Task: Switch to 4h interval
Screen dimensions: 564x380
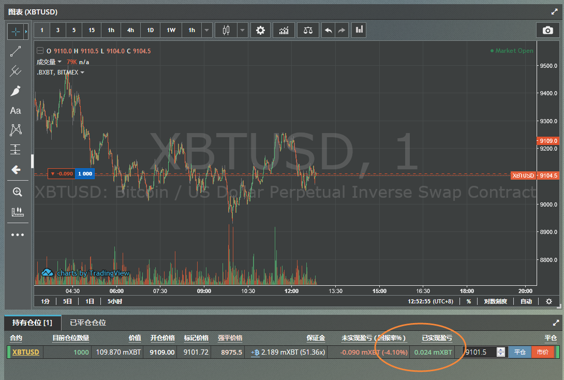Action: [130, 30]
